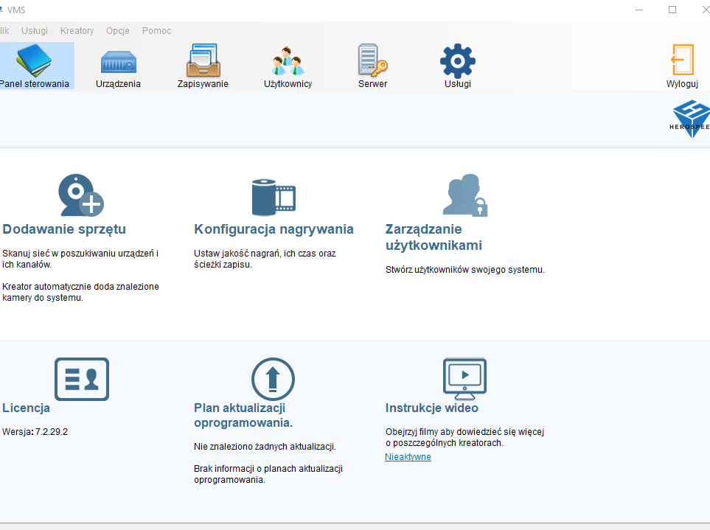Click the HeroSpeed logo
The width and height of the screenshot is (710, 530).
[x=690, y=119]
